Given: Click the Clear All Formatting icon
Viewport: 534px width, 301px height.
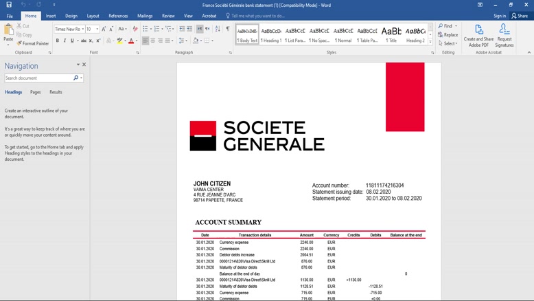Looking at the screenshot, I should [135, 29].
